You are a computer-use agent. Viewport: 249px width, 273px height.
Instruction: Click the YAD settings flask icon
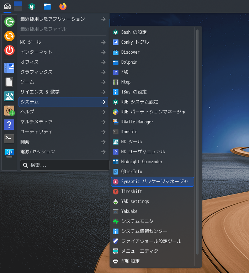115,202
